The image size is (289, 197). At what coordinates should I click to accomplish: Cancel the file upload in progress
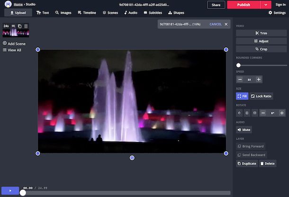(215, 24)
